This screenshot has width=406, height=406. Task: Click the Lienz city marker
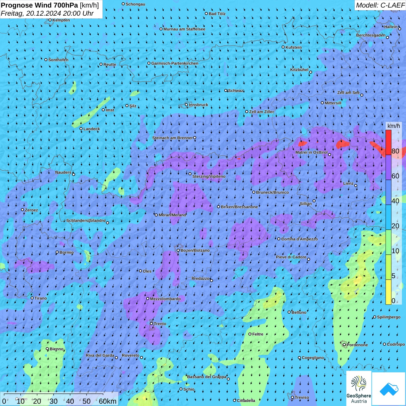click(356, 186)
